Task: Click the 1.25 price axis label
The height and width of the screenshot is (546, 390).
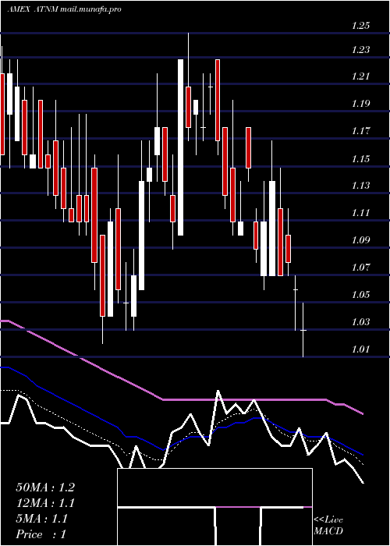Action: 360,26
